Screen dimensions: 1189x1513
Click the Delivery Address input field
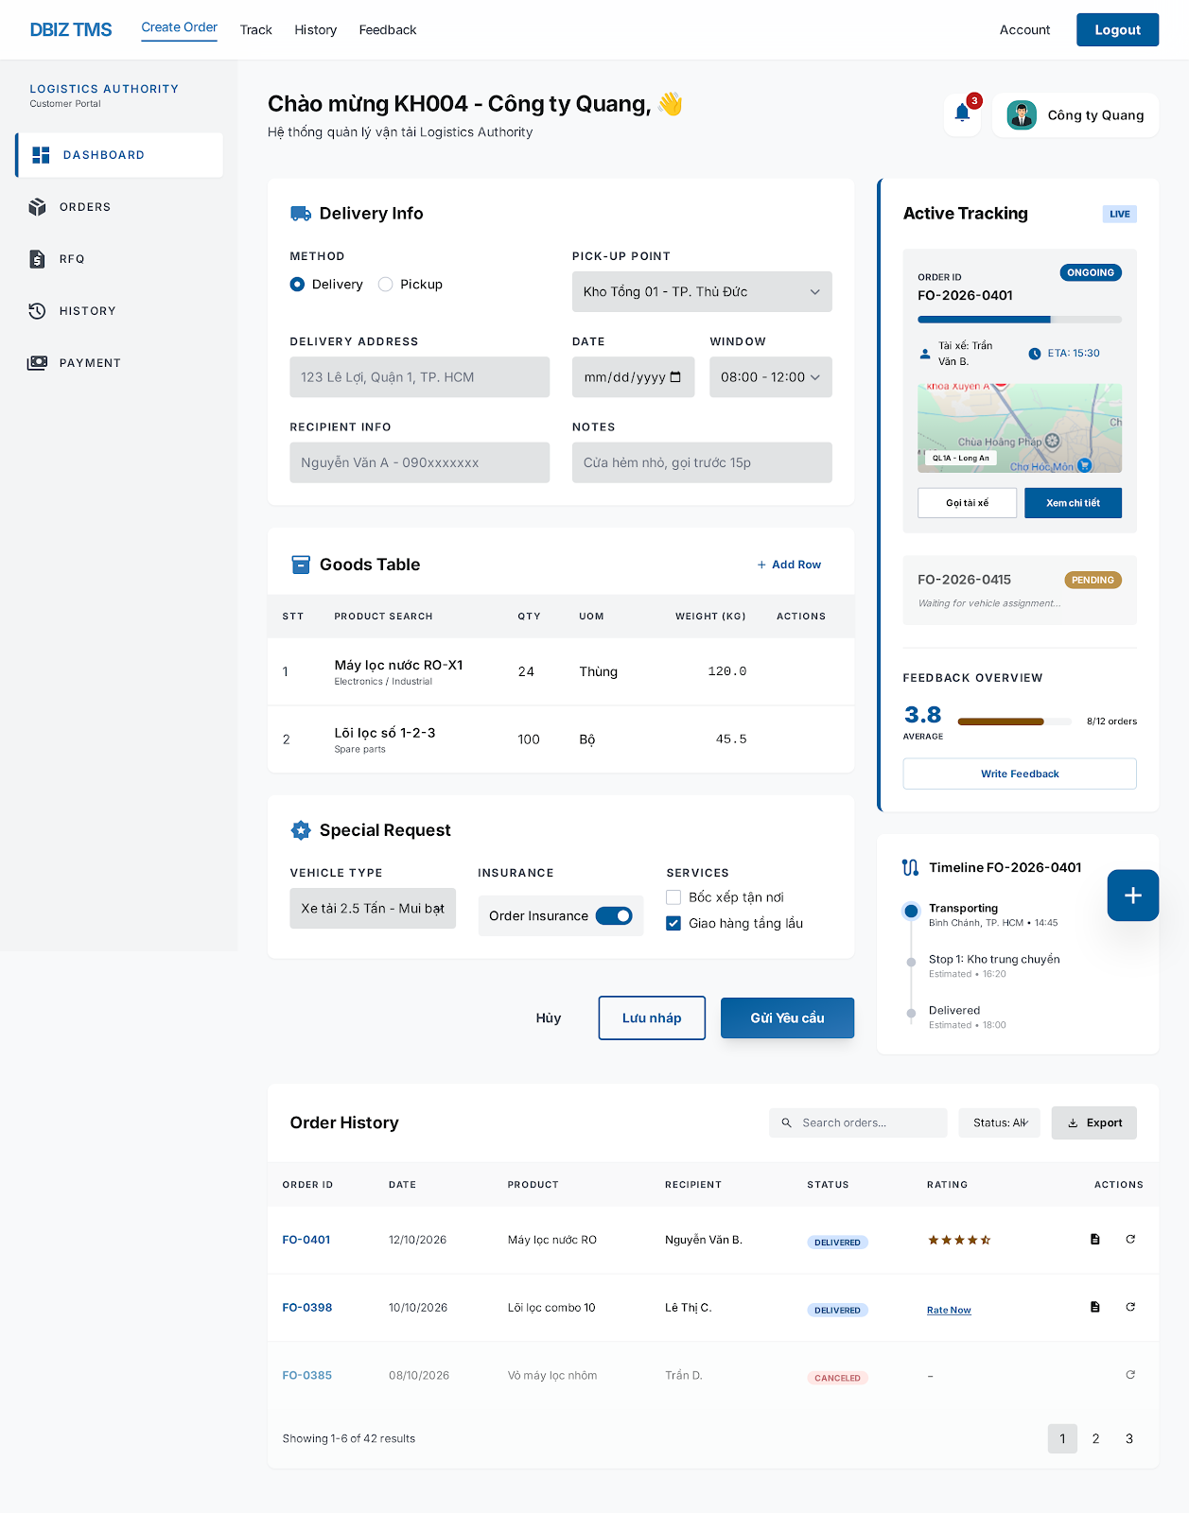tap(419, 377)
